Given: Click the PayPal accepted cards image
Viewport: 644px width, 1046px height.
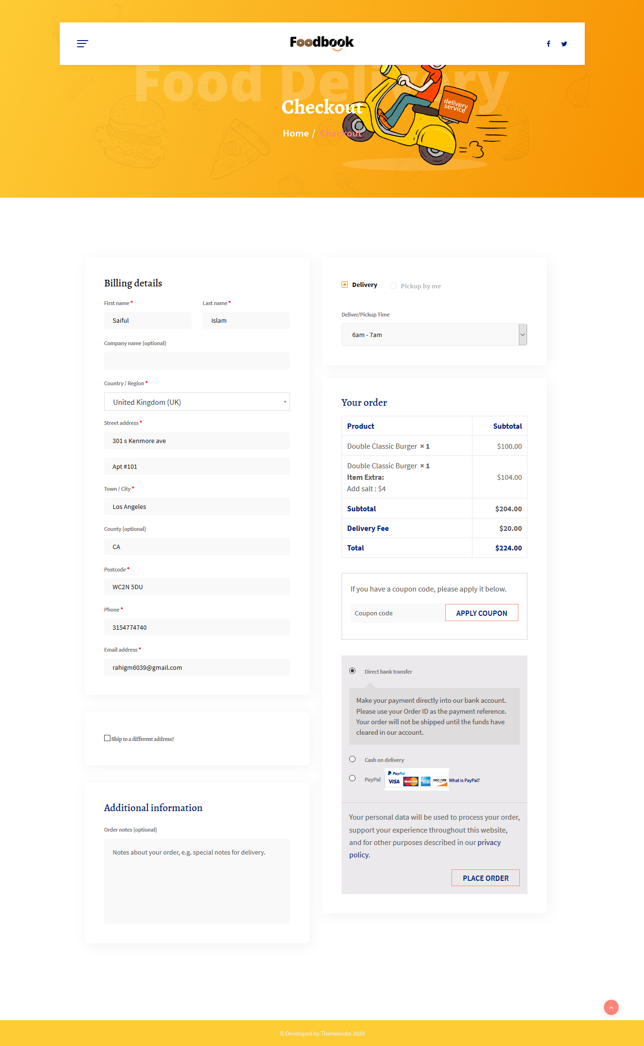Looking at the screenshot, I should pyautogui.click(x=417, y=779).
